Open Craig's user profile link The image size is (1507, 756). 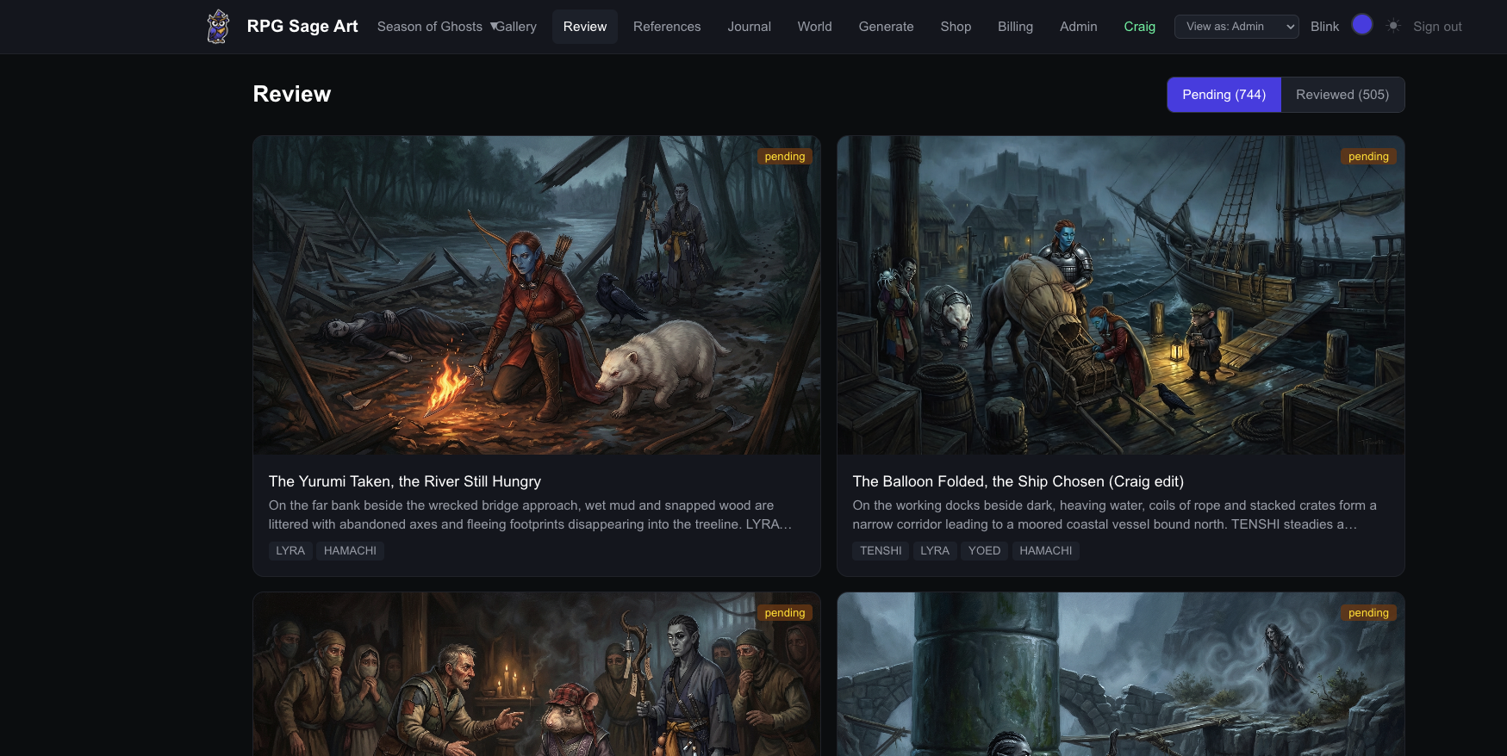[1139, 27]
